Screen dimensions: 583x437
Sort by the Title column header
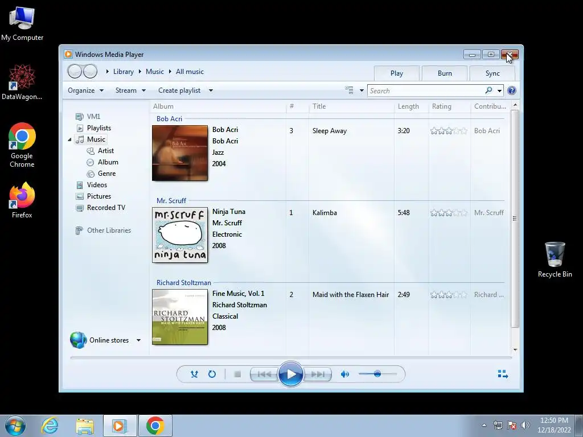(x=319, y=106)
